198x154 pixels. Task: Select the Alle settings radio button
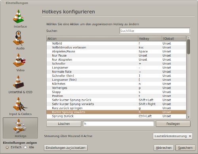click(x=25, y=147)
